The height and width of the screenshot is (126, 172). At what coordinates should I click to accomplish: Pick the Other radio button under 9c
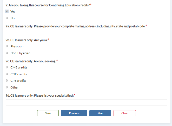pyautogui.click(x=7, y=87)
